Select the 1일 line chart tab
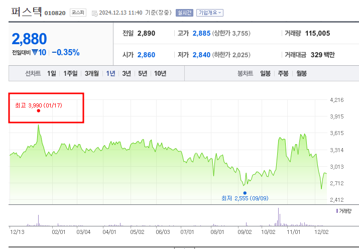Image resolution: width=359 pixels, height=249 pixels. (x=52, y=73)
